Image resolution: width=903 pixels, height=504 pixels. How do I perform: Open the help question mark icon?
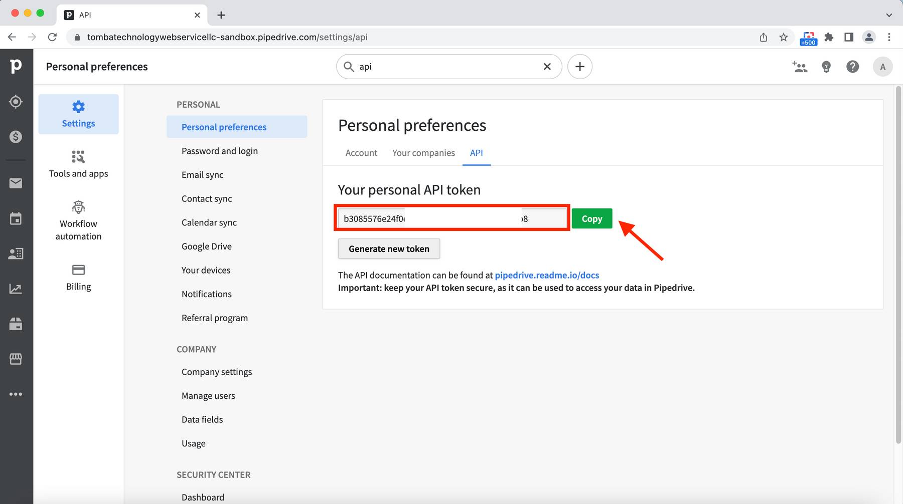852,67
